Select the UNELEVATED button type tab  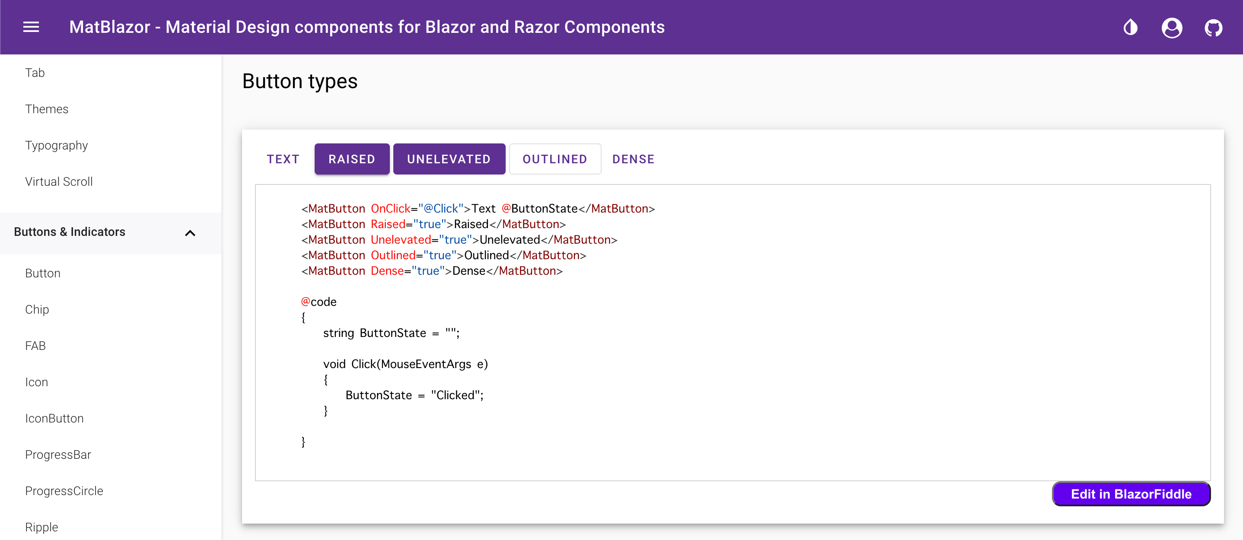pos(449,159)
